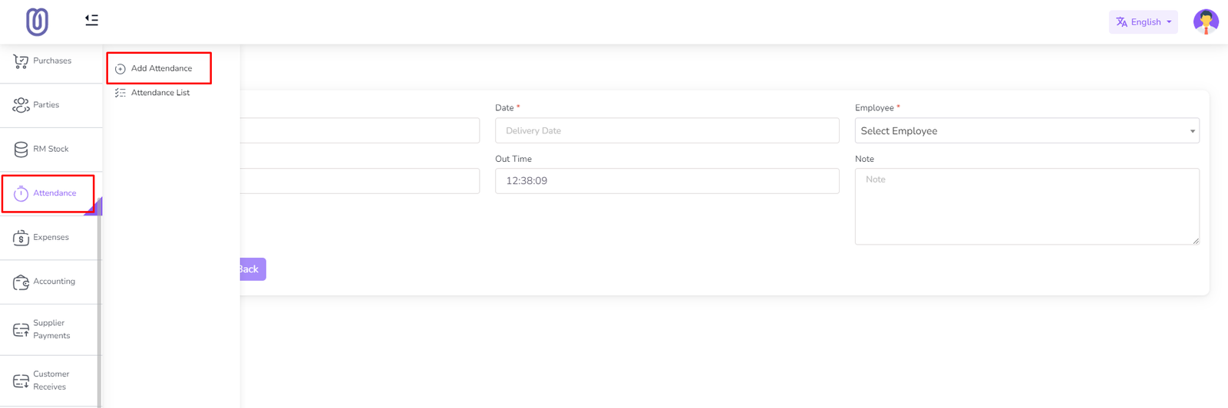1228x408 pixels.
Task: Click the Accounting wallet icon
Action: [x=21, y=282]
